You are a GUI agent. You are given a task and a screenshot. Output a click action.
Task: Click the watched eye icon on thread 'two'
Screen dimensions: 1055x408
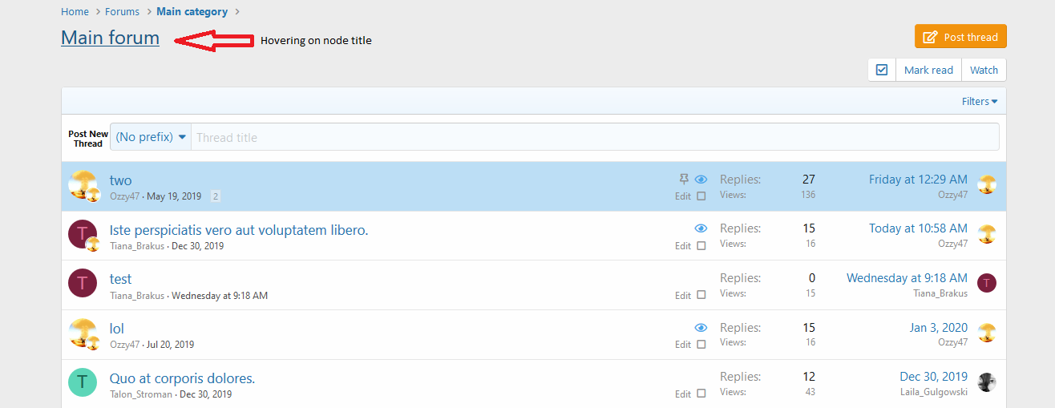click(701, 180)
